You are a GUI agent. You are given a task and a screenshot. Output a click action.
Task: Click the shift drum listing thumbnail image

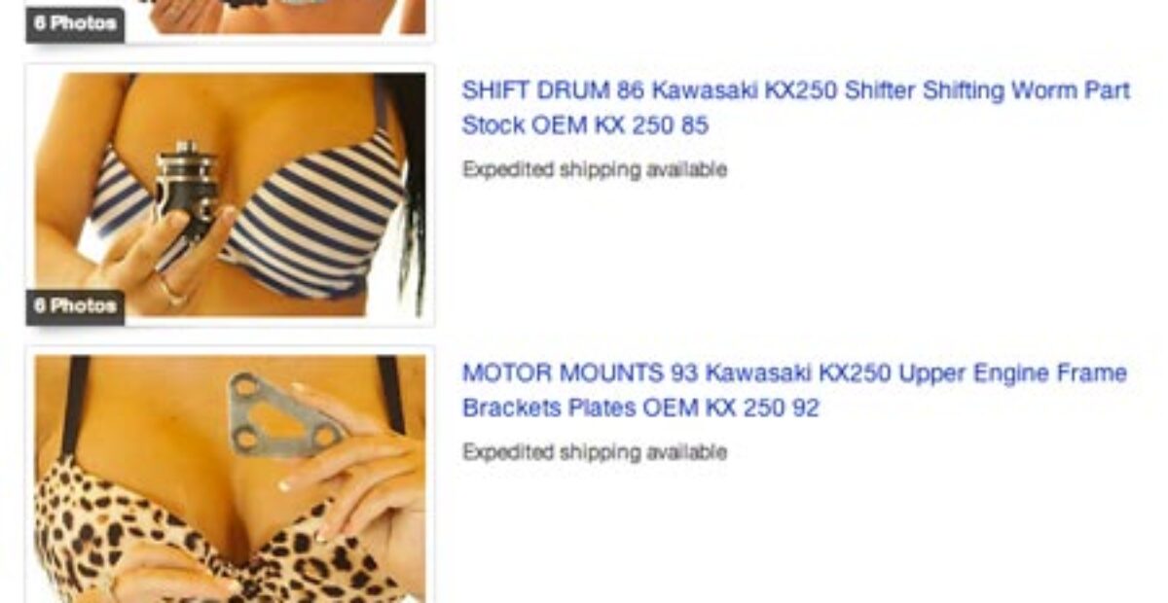[230, 195]
